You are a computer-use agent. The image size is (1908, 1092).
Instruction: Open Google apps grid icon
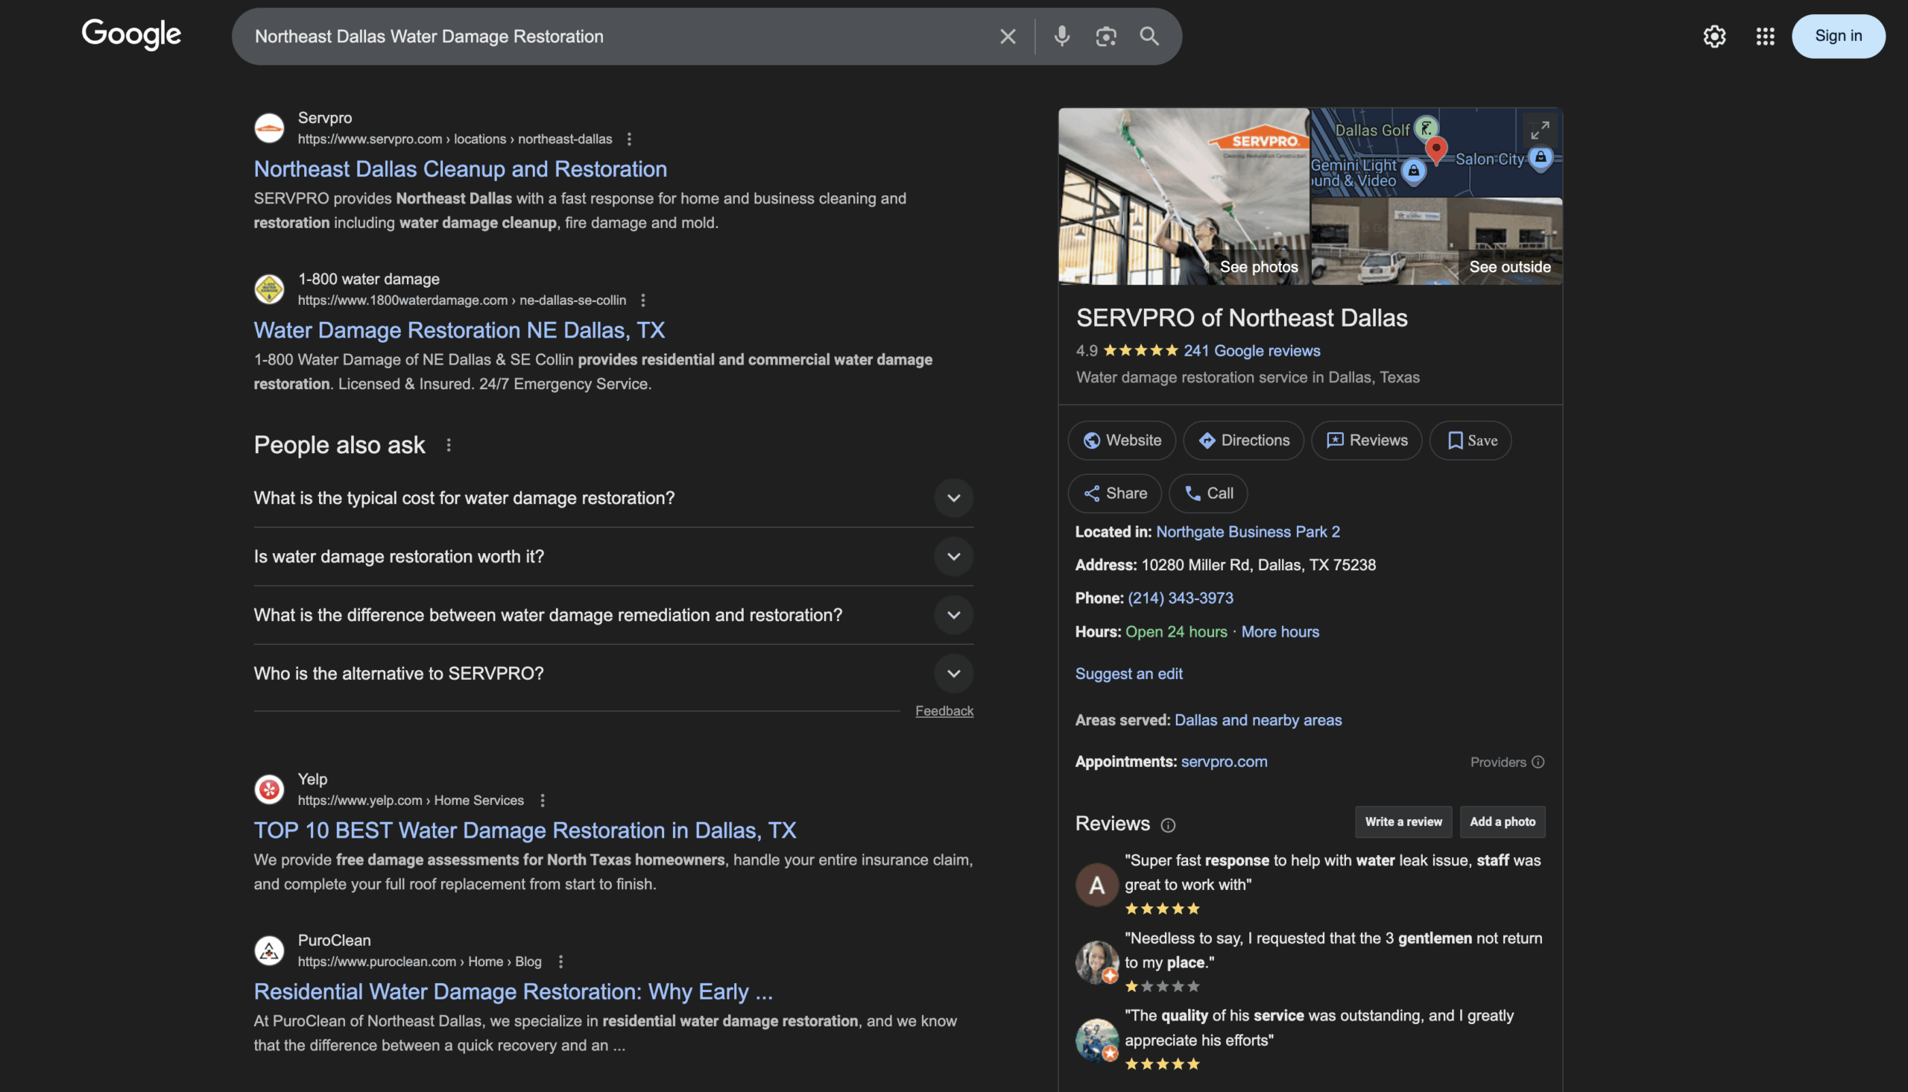pos(1765,36)
